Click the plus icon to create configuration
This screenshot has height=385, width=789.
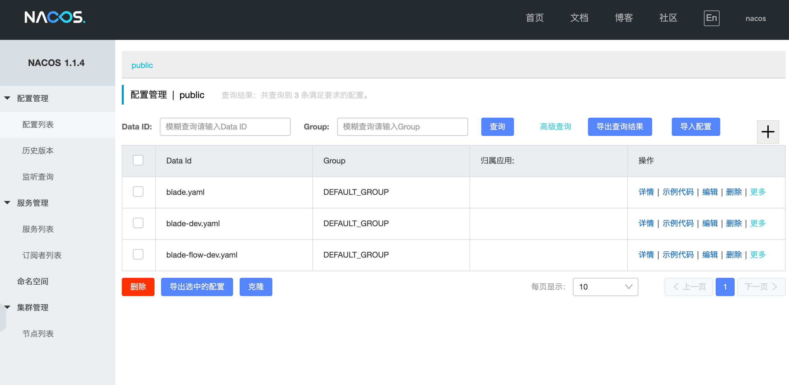768,132
